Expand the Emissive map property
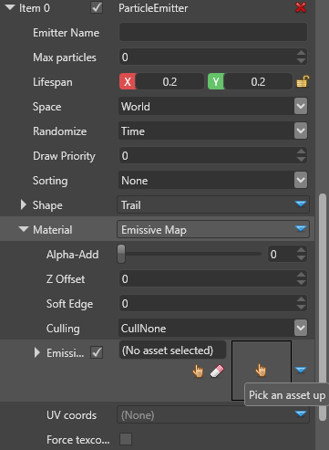The width and height of the screenshot is (329, 450). pyautogui.click(x=37, y=352)
